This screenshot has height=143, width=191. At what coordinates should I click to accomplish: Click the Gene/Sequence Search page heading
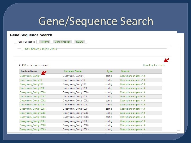pyautogui.click(x=31, y=35)
